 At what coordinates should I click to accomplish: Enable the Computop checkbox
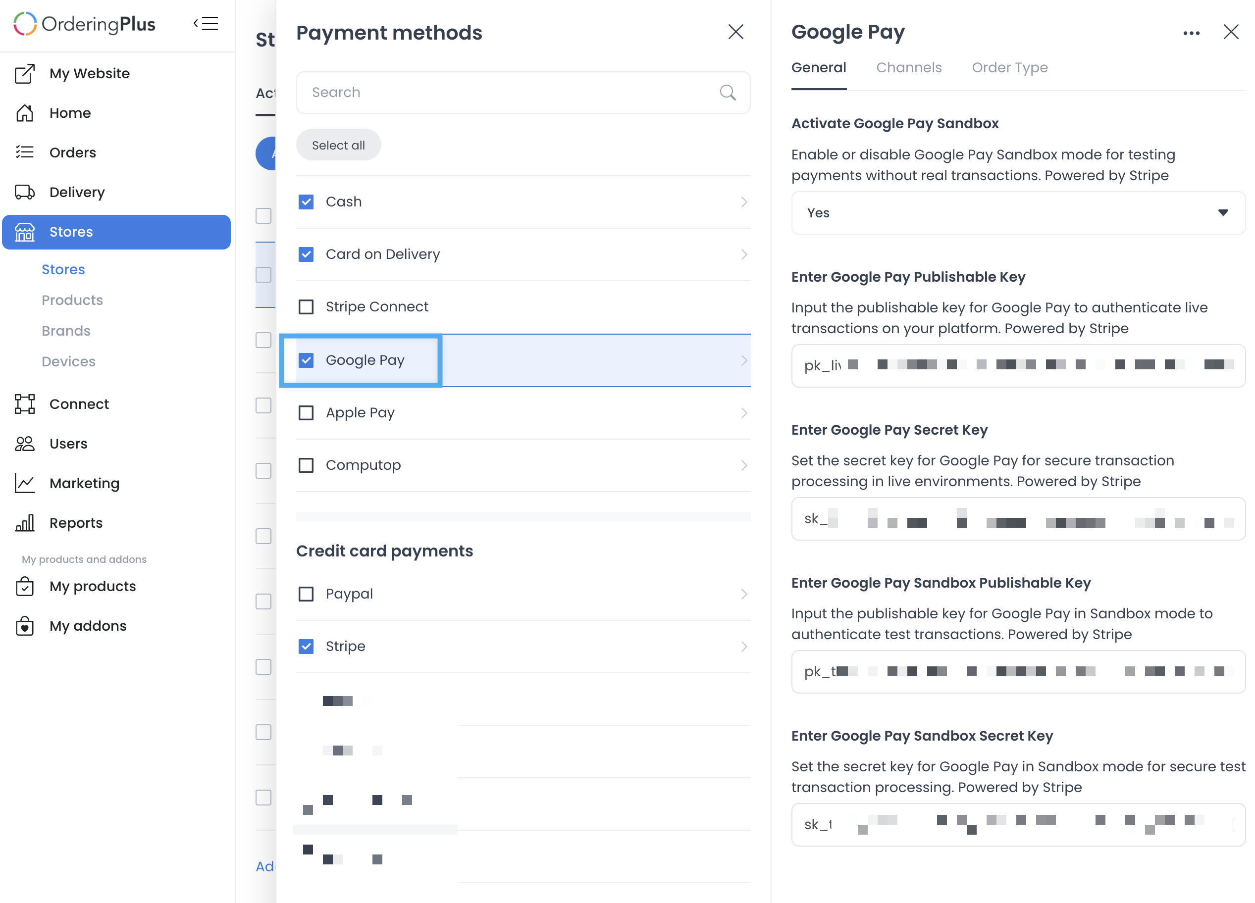[306, 465]
